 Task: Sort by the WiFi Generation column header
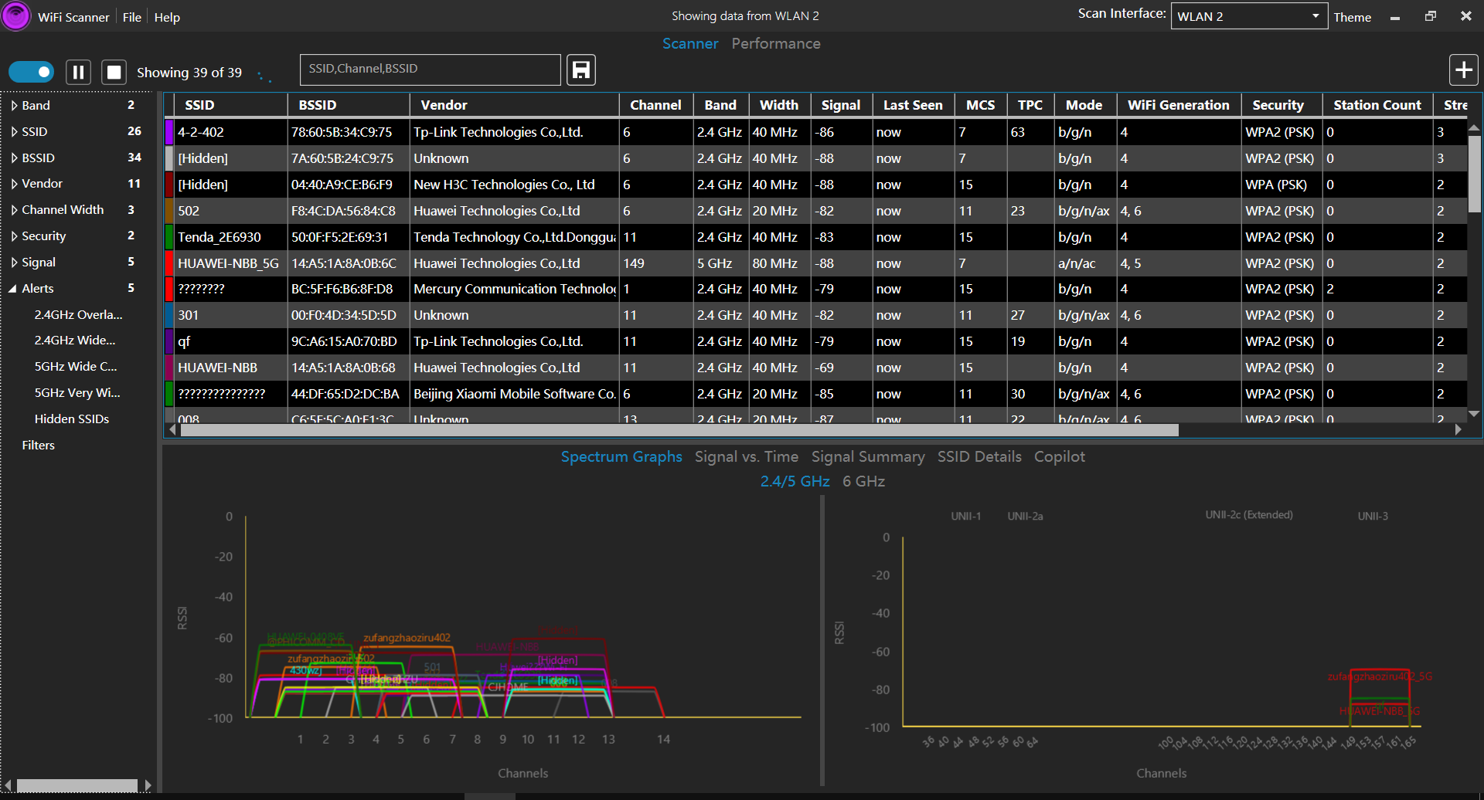click(x=1178, y=105)
